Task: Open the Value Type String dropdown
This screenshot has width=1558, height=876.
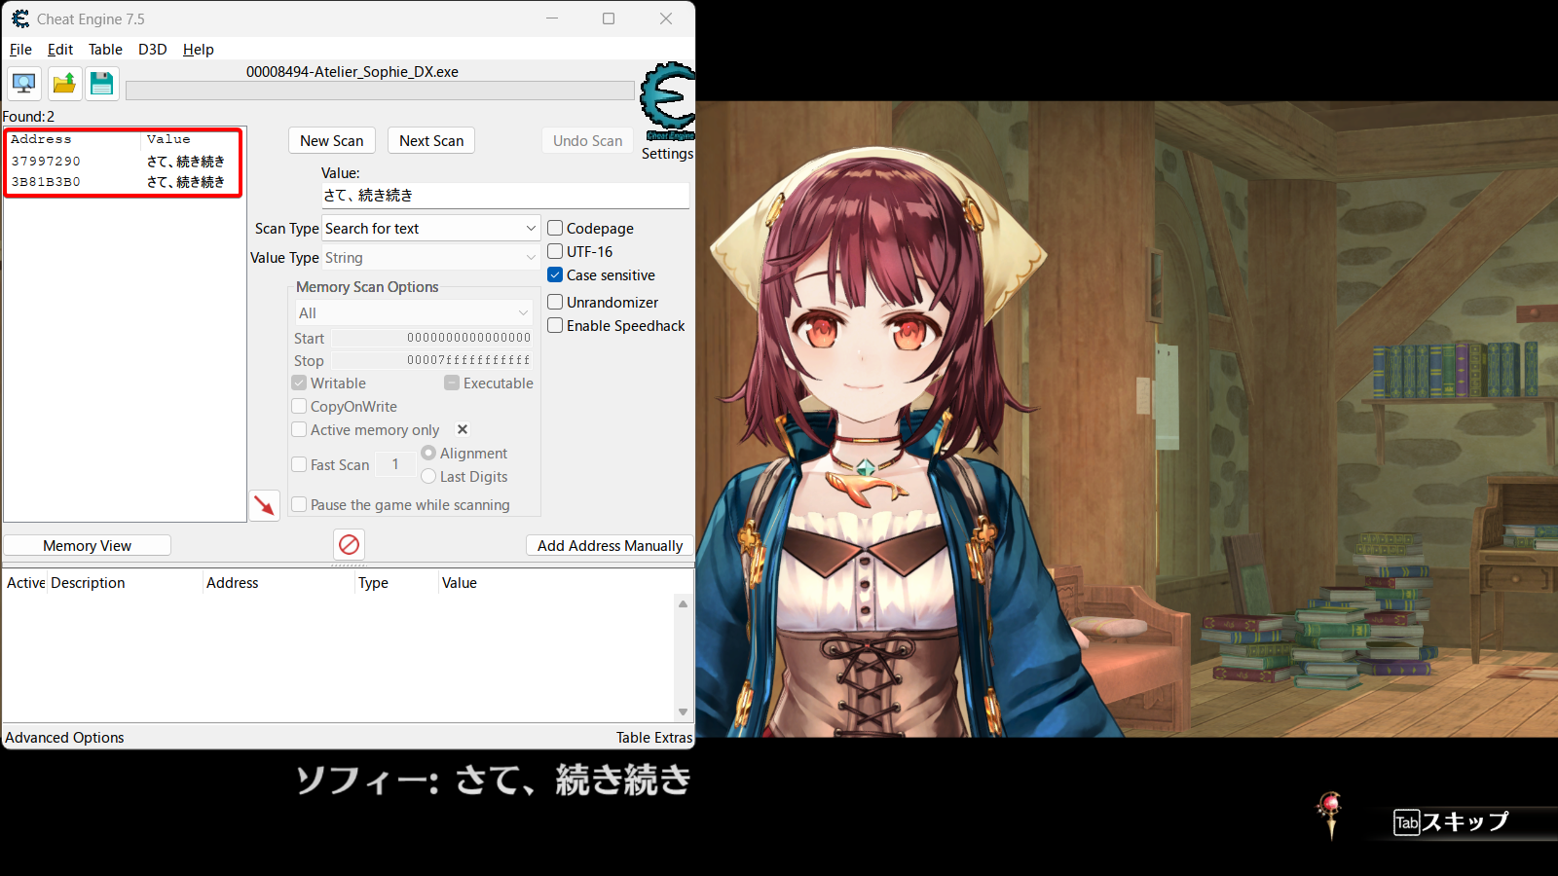Action: point(530,258)
